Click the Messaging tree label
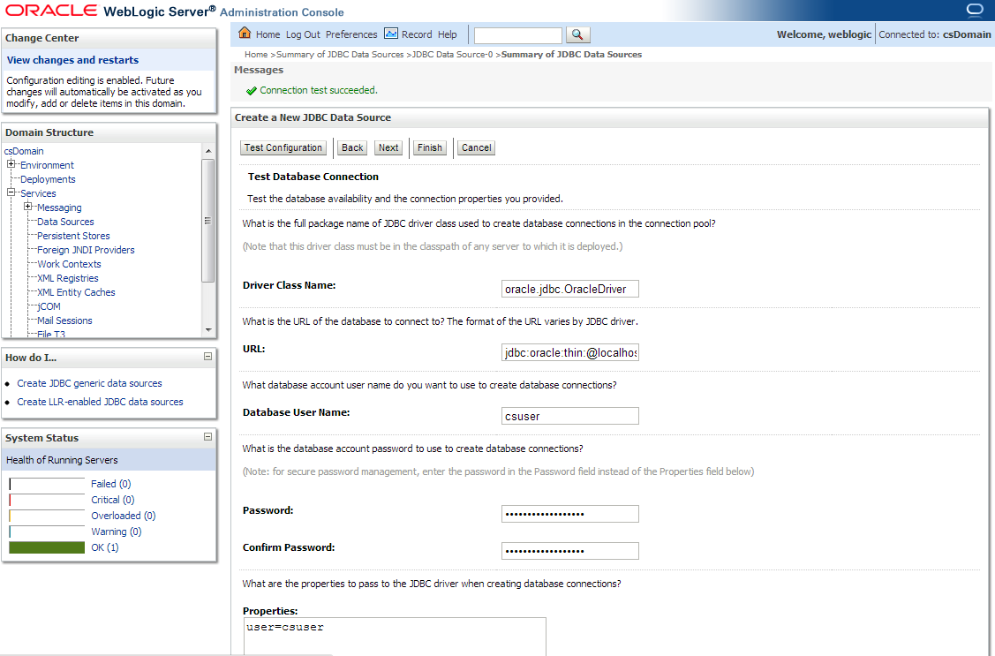 tap(59, 208)
